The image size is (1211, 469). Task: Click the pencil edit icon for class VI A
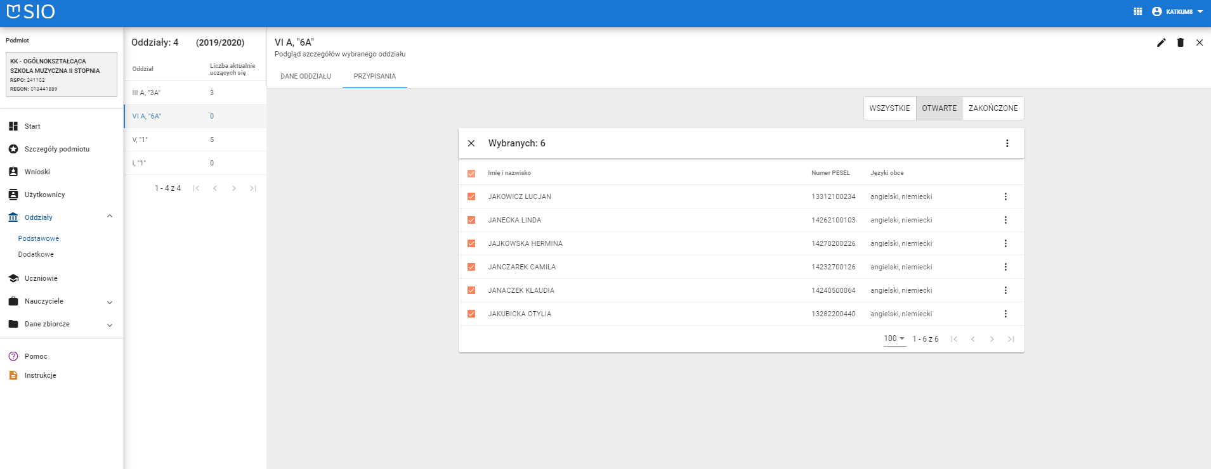point(1161,42)
